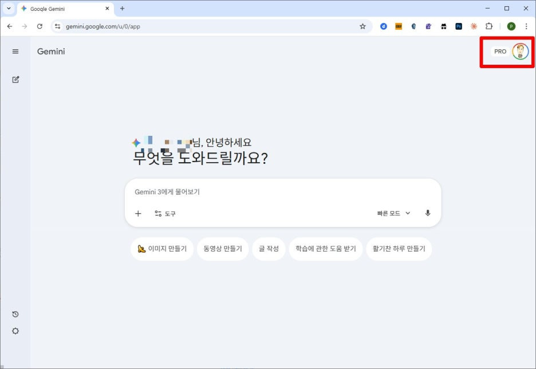Screen dimensions: 536x369
Task: Open Chrome three-dot customize menu
Action: [526, 26]
